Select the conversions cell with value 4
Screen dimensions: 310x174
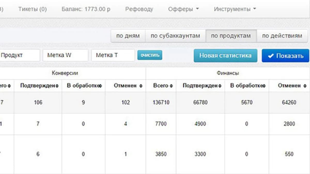125,124
